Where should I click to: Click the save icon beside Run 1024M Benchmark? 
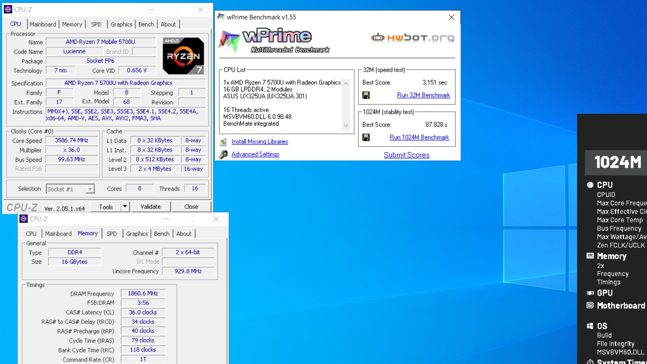[x=366, y=137]
